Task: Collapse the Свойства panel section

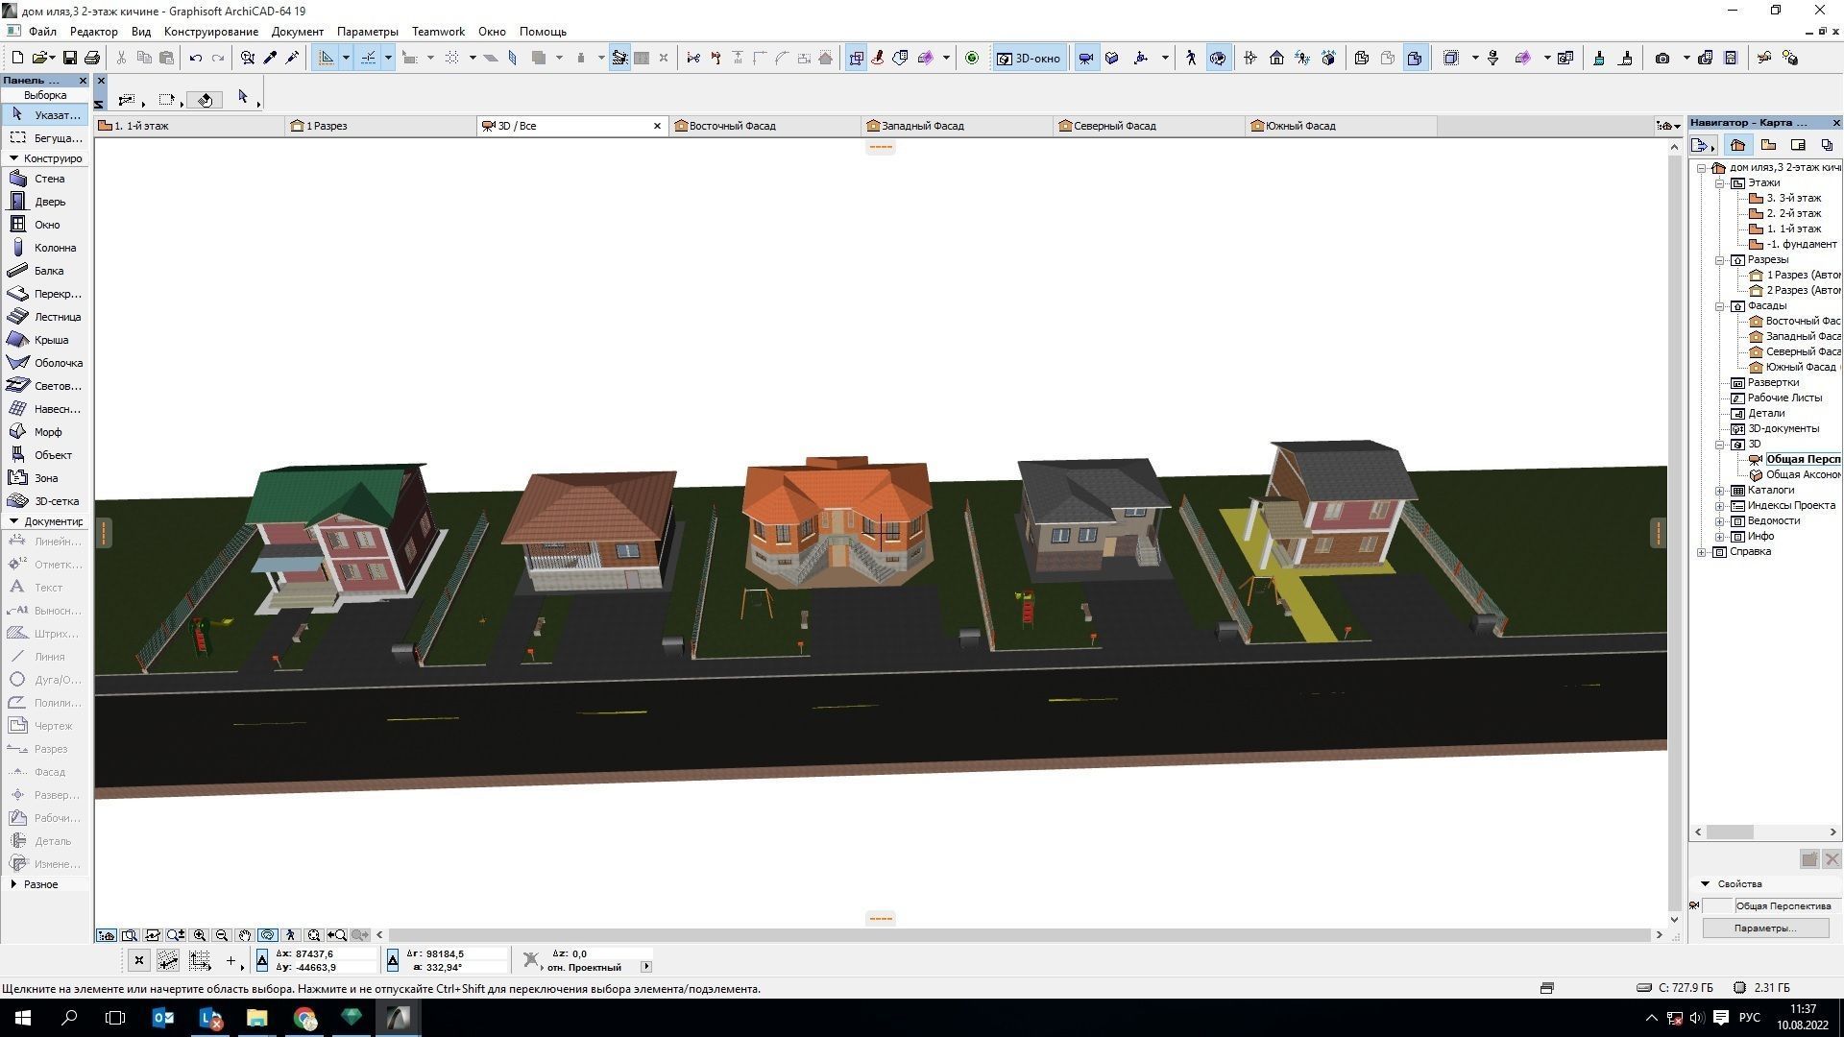Action: [x=1706, y=884]
